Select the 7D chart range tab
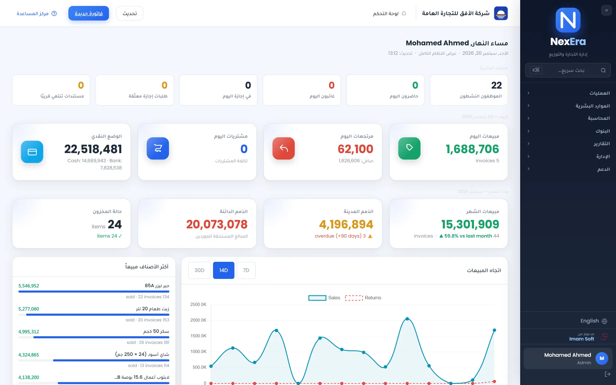This screenshot has height=385, width=616. point(246,270)
